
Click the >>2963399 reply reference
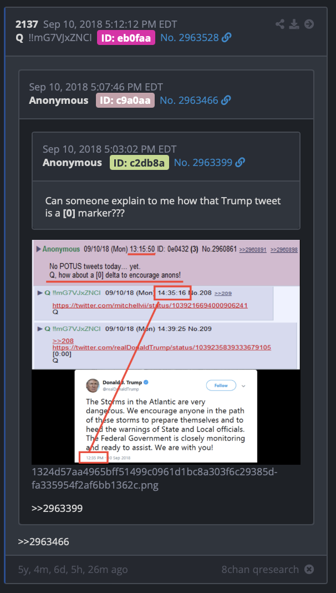coord(57,508)
